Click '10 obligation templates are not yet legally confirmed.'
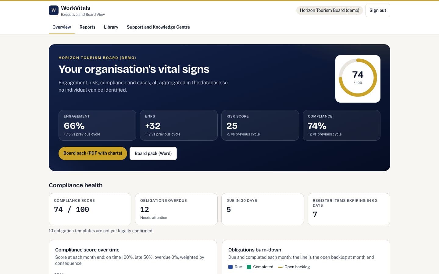 (101, 231)
